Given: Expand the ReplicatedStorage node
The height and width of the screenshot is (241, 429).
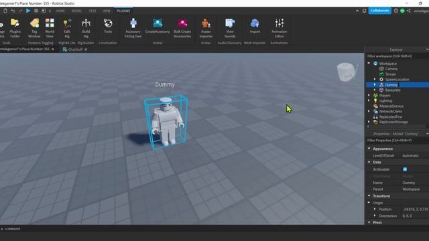Looking at the screenshot, I should point(369,122).
